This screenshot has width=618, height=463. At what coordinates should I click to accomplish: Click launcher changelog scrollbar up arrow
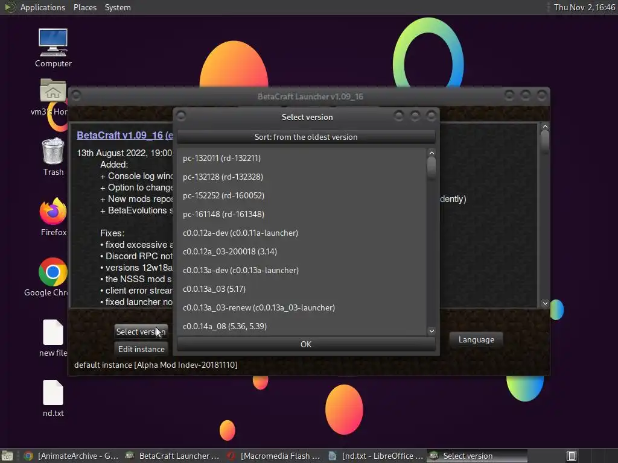click(x=545, y=127)
